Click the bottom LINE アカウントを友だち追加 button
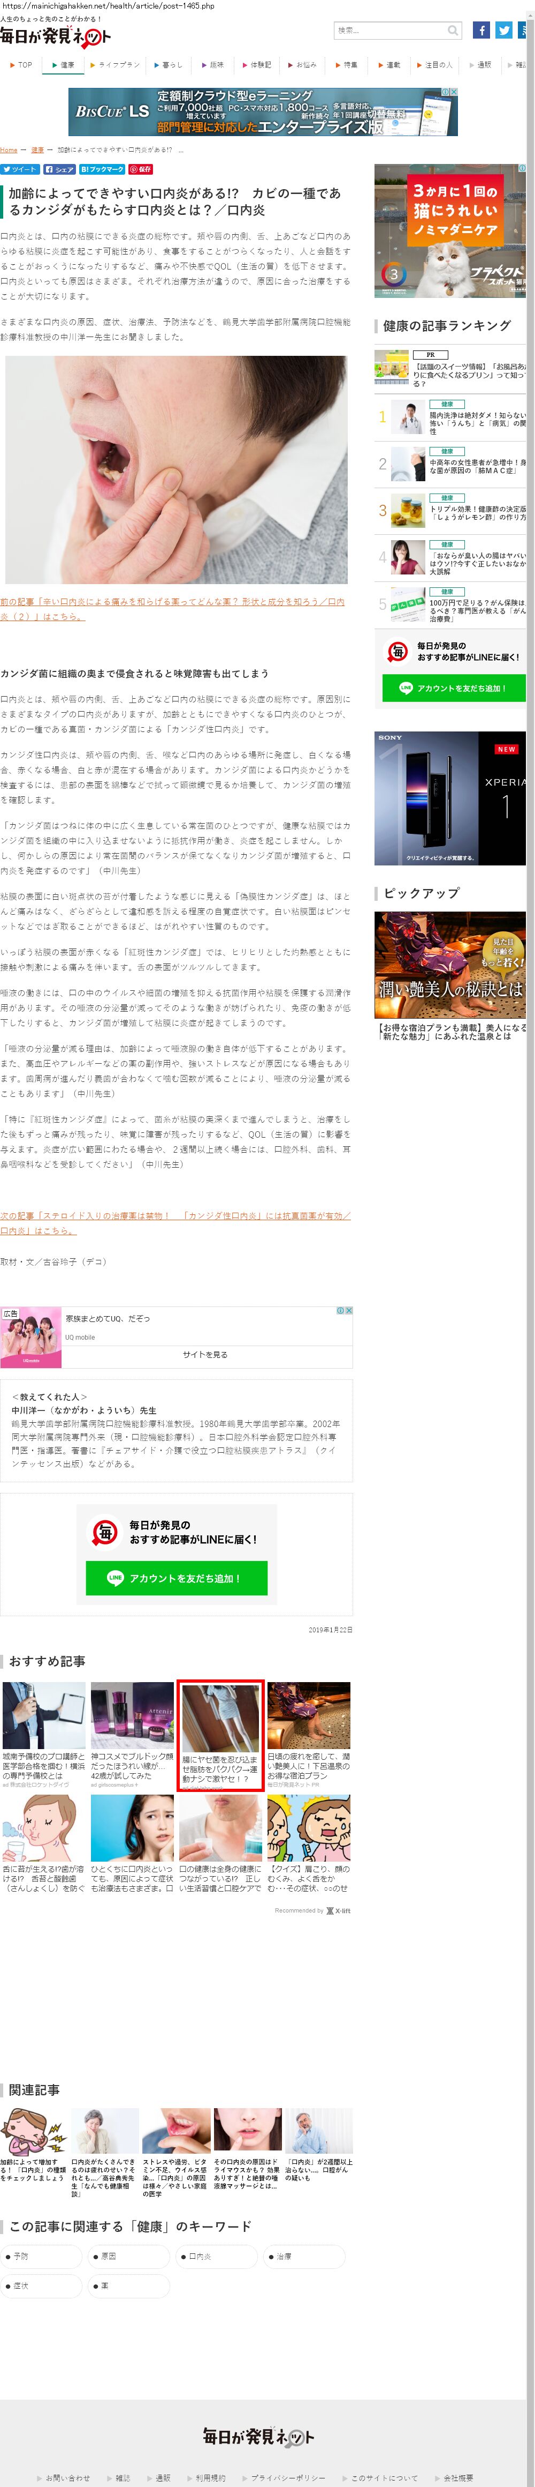Screen dimensions: 535x2487 click(175, 1578)
